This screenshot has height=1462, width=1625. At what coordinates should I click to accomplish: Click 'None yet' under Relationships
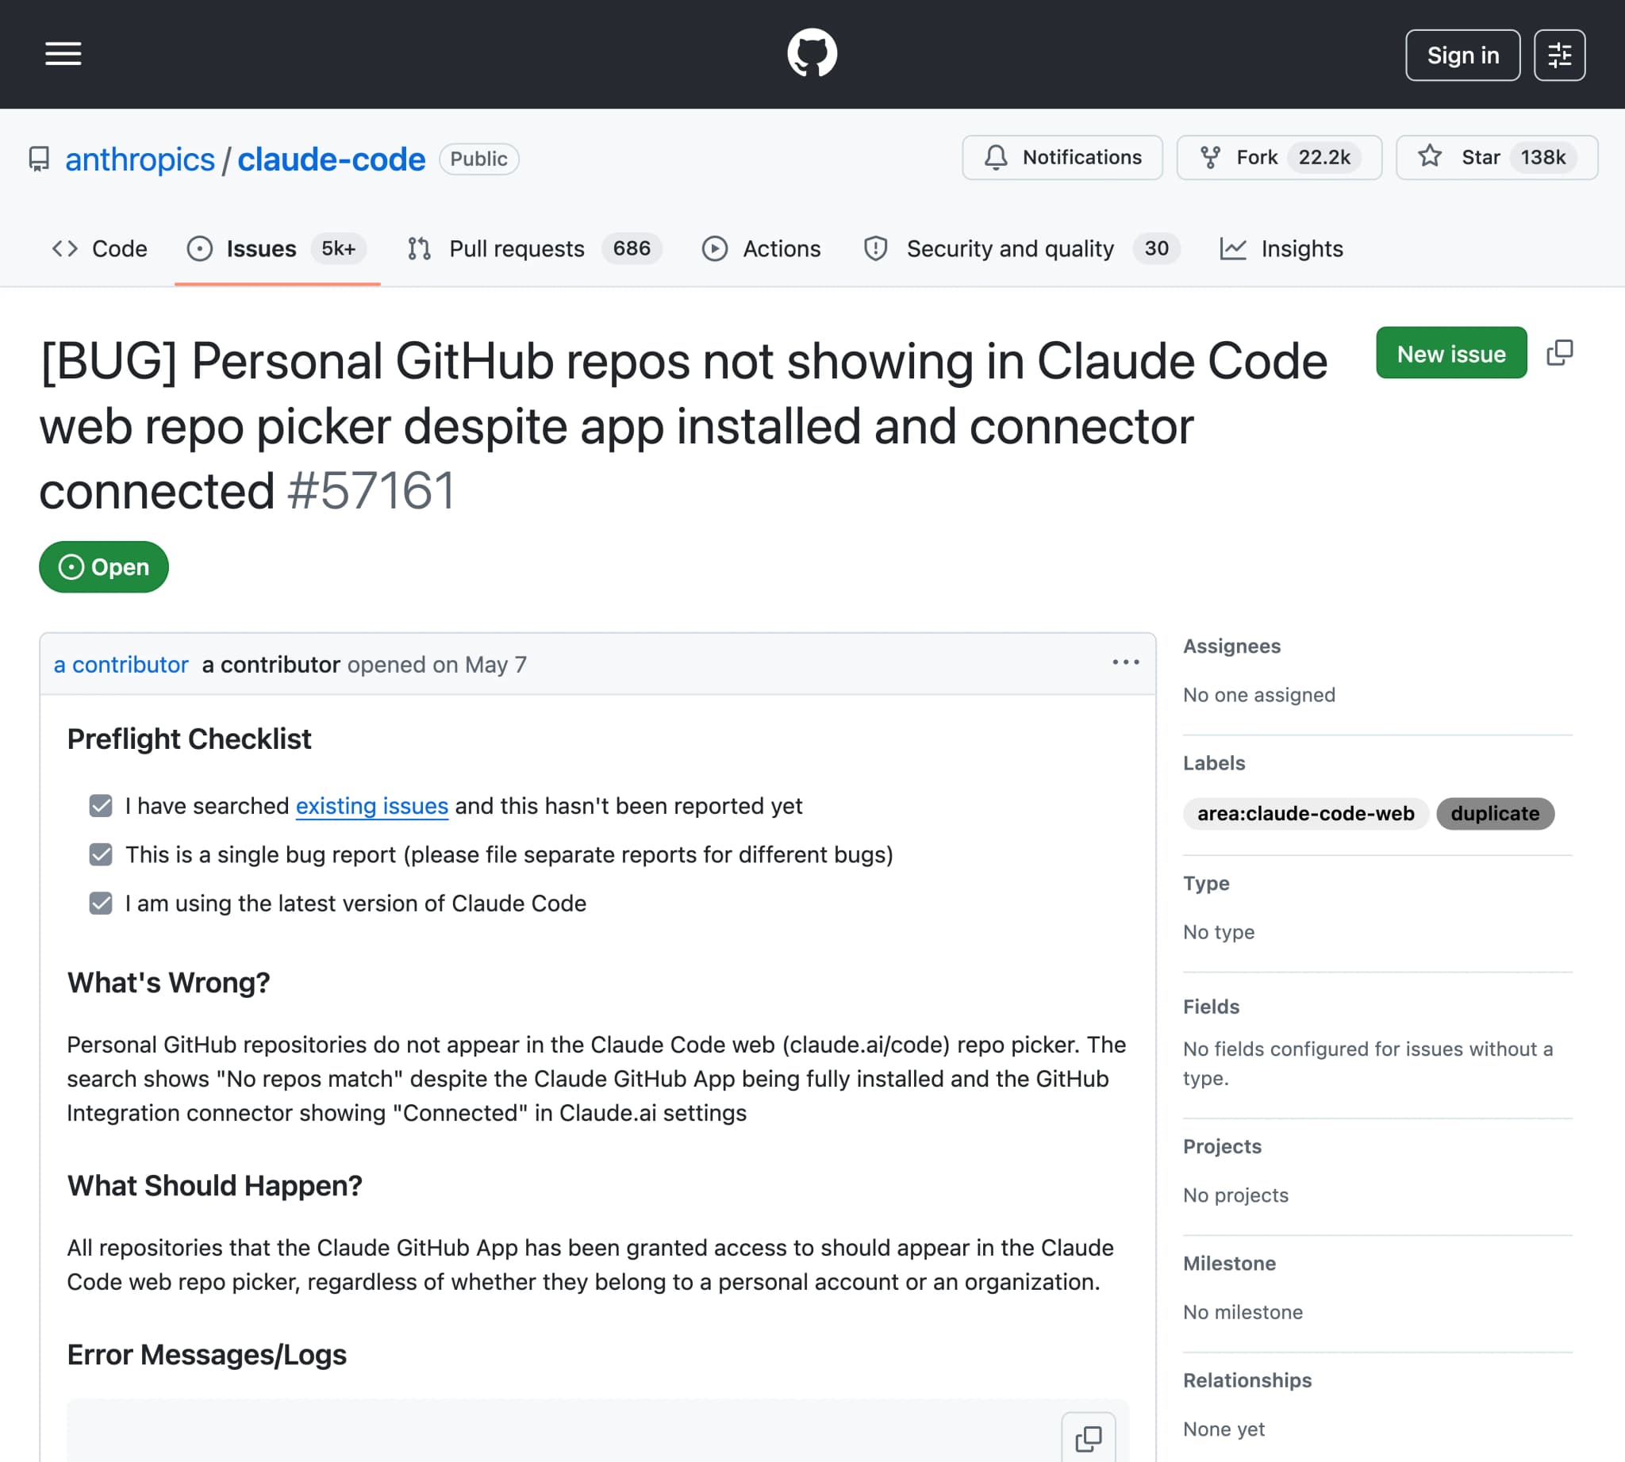point(1224,1429)
